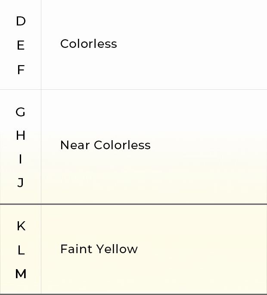267x295 pixels.
Task: Select the H color grade letter
Action: [x=21, y=135]
